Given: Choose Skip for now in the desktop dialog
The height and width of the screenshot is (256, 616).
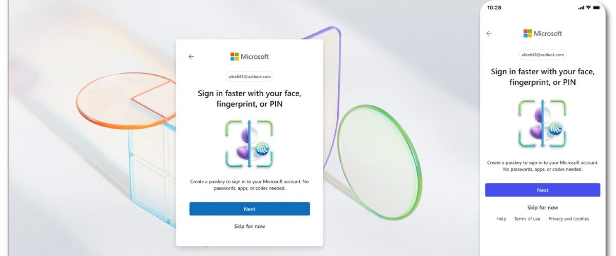Looking at the screenshot, I should coord(249,226).
